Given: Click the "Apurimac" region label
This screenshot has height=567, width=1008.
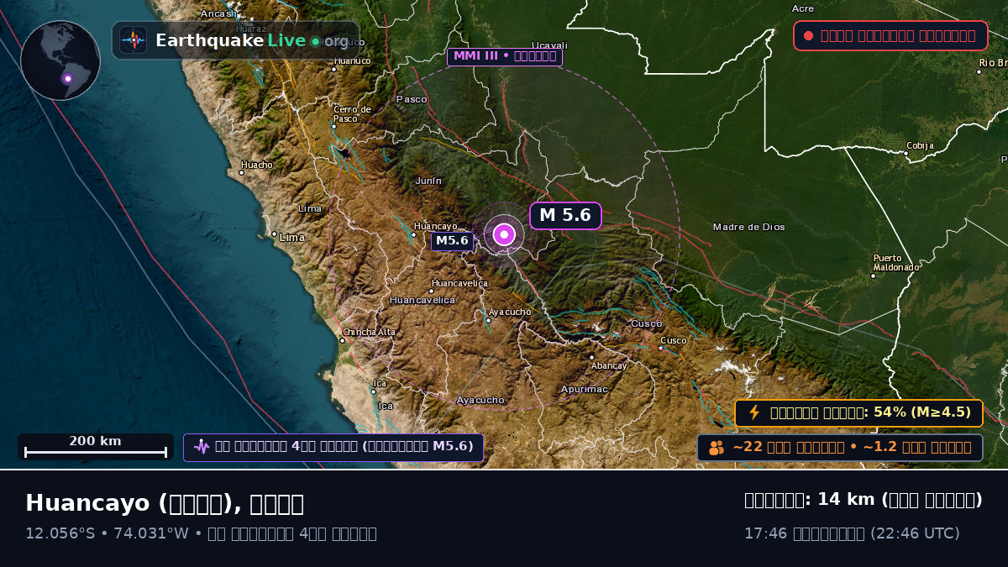Looking at the screenshot, I should (x=584, y=389).
